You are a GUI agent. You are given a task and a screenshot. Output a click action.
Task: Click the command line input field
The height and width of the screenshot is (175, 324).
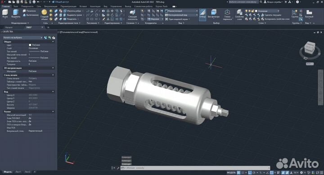[195, 168]
